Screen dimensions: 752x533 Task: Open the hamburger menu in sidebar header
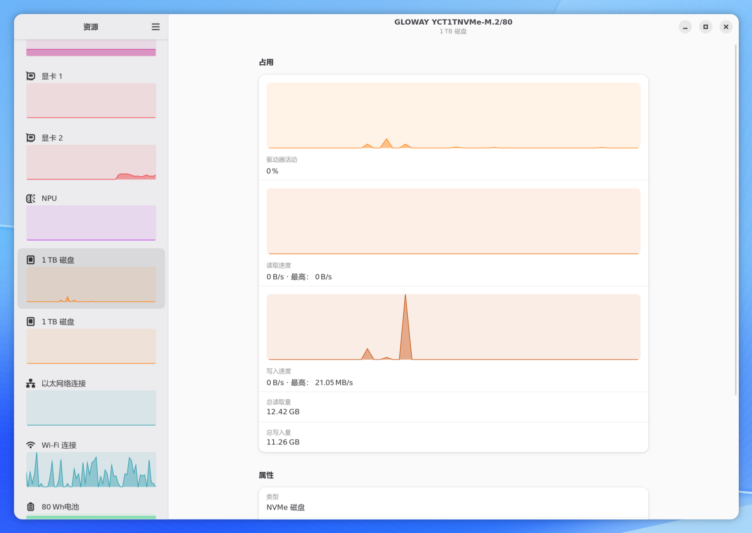pos(156,27)
